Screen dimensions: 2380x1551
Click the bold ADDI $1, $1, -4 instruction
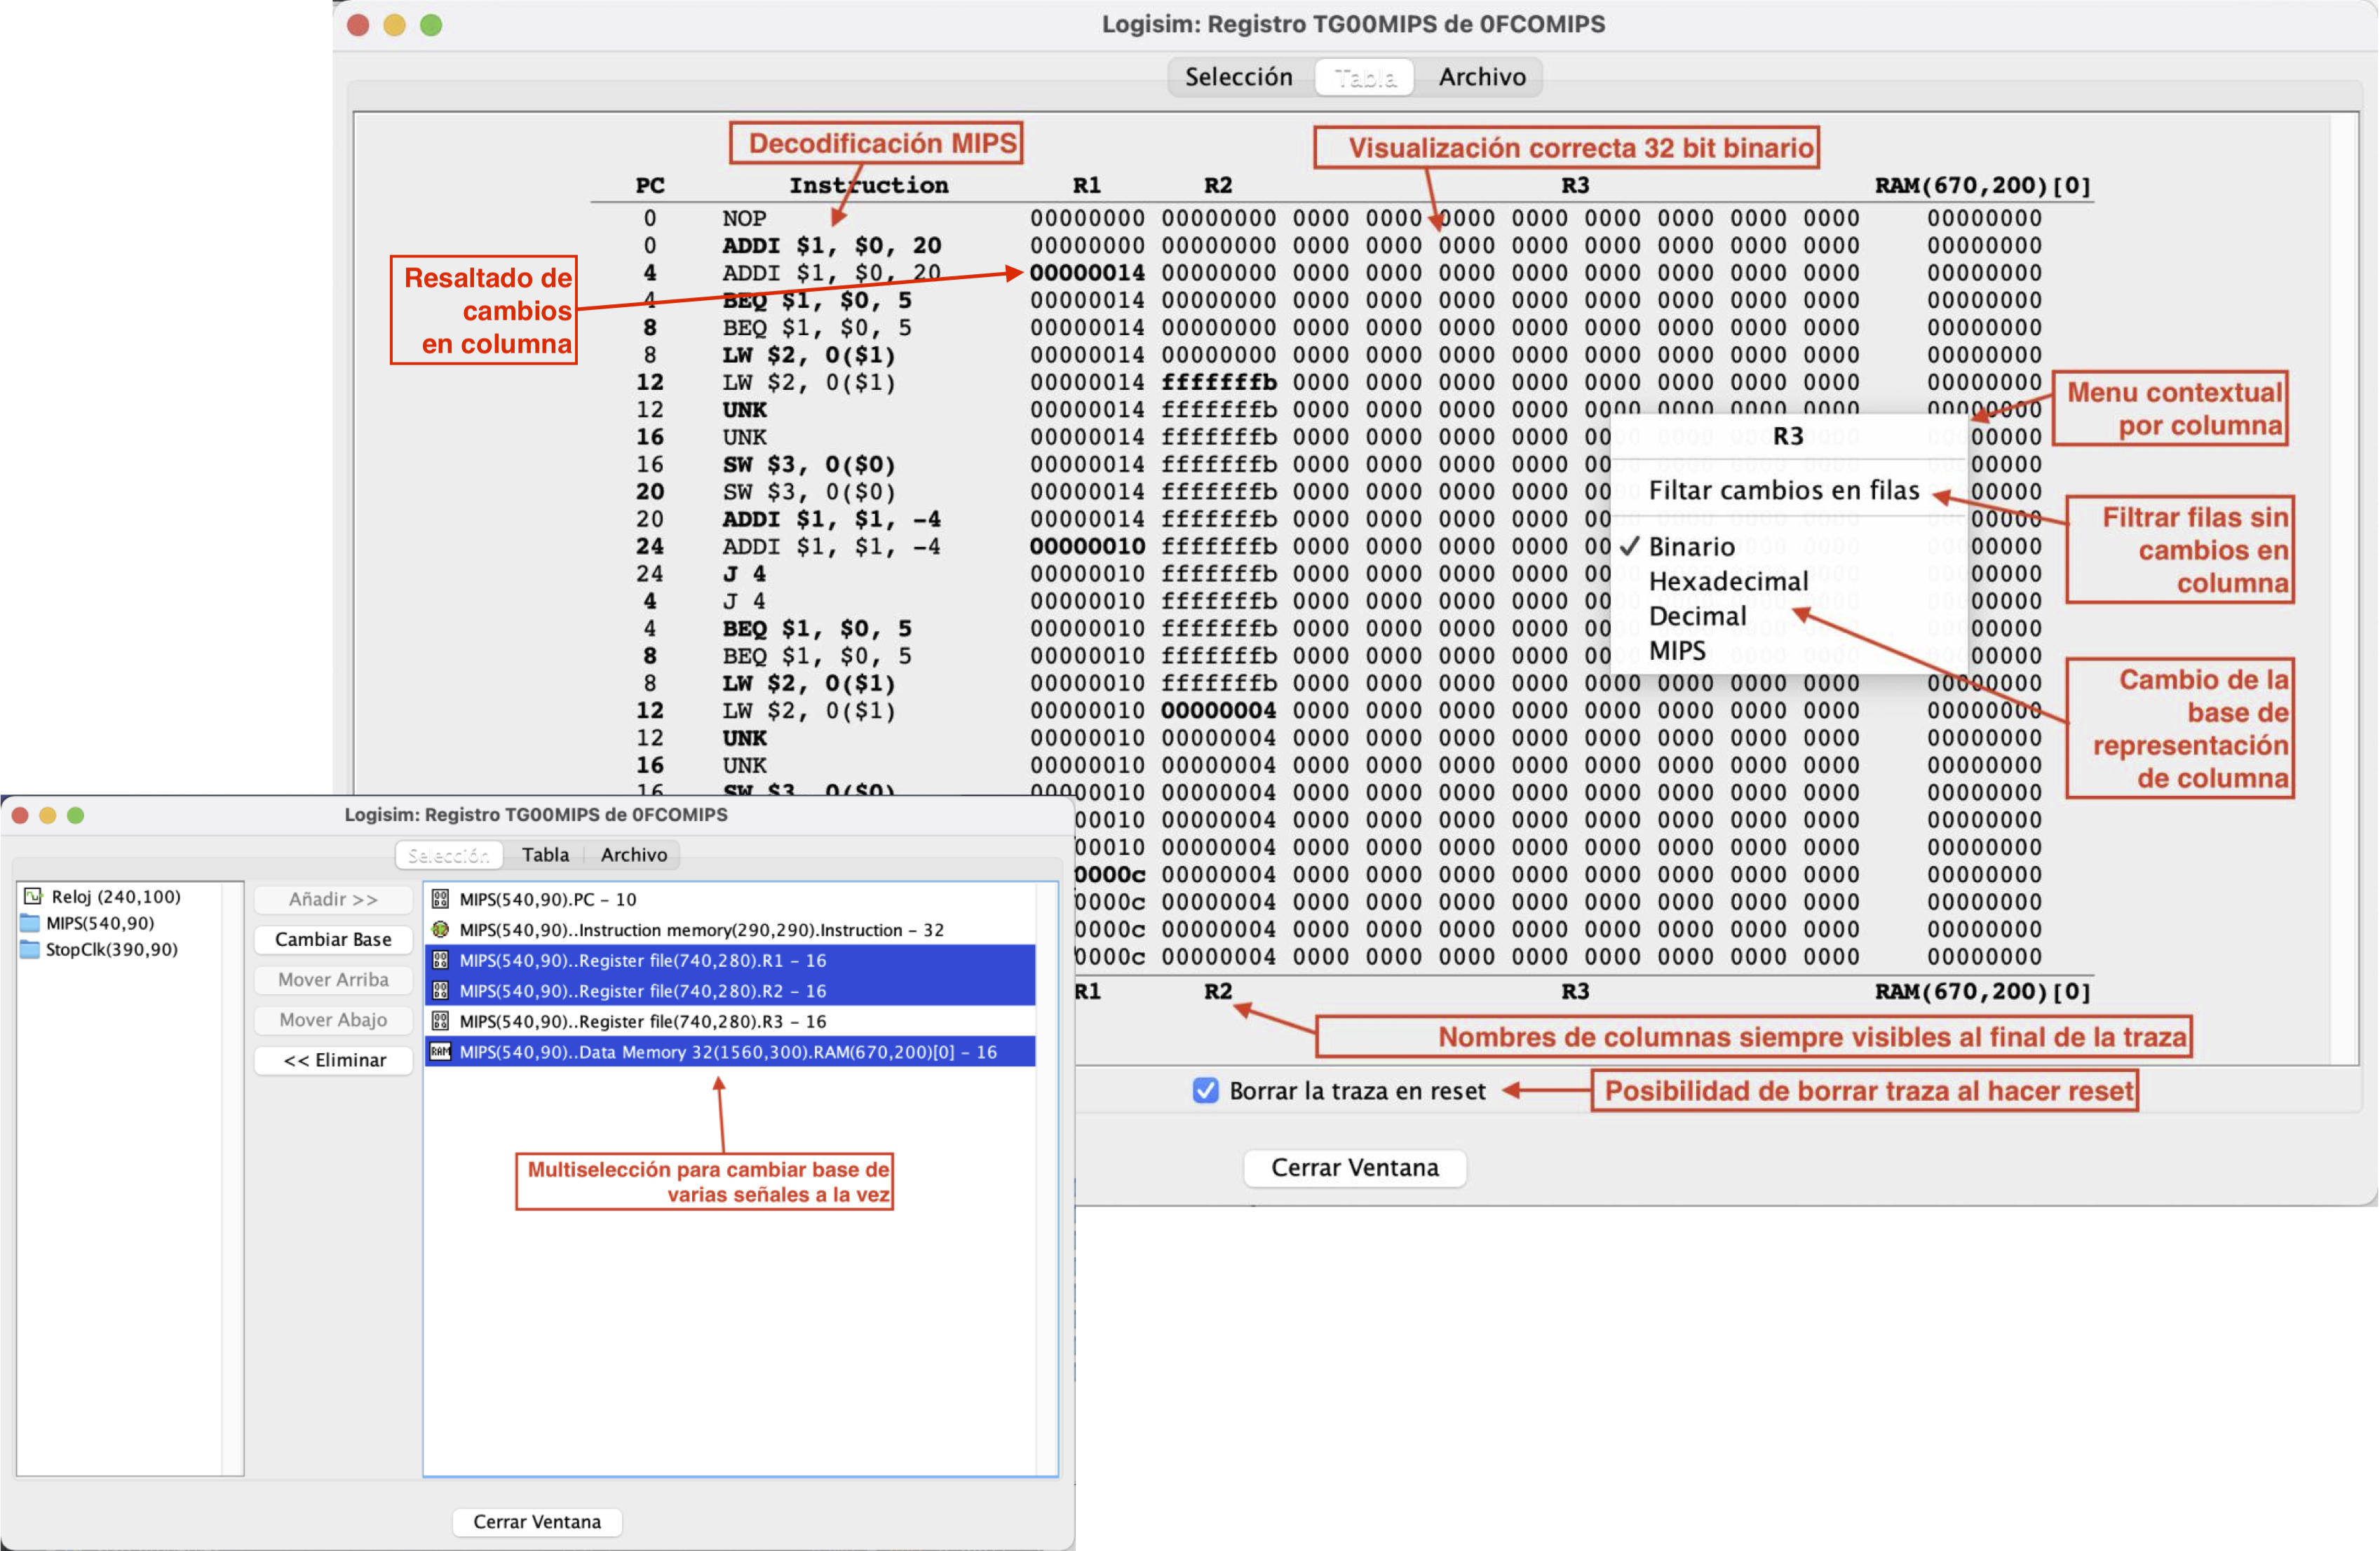pyautogui.click(x=832, y=519)
